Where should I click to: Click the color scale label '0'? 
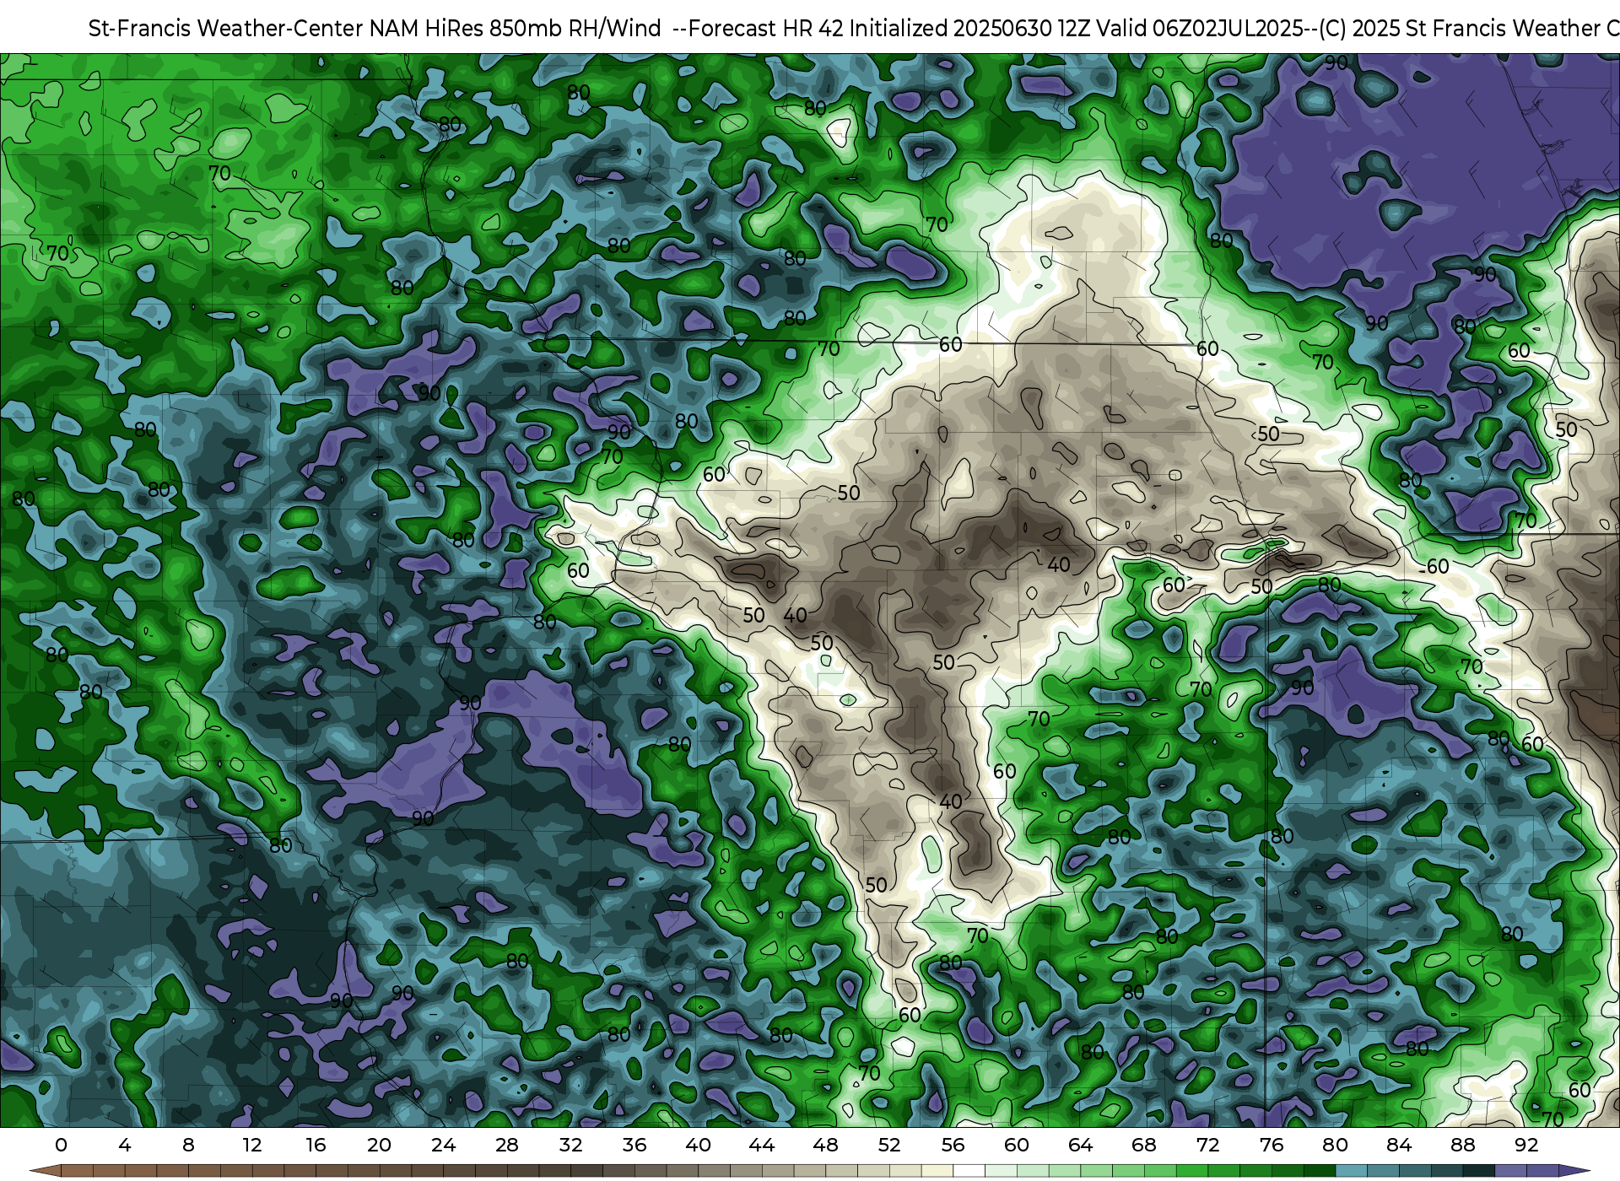pyautogui.click(x=61, y=1145)
